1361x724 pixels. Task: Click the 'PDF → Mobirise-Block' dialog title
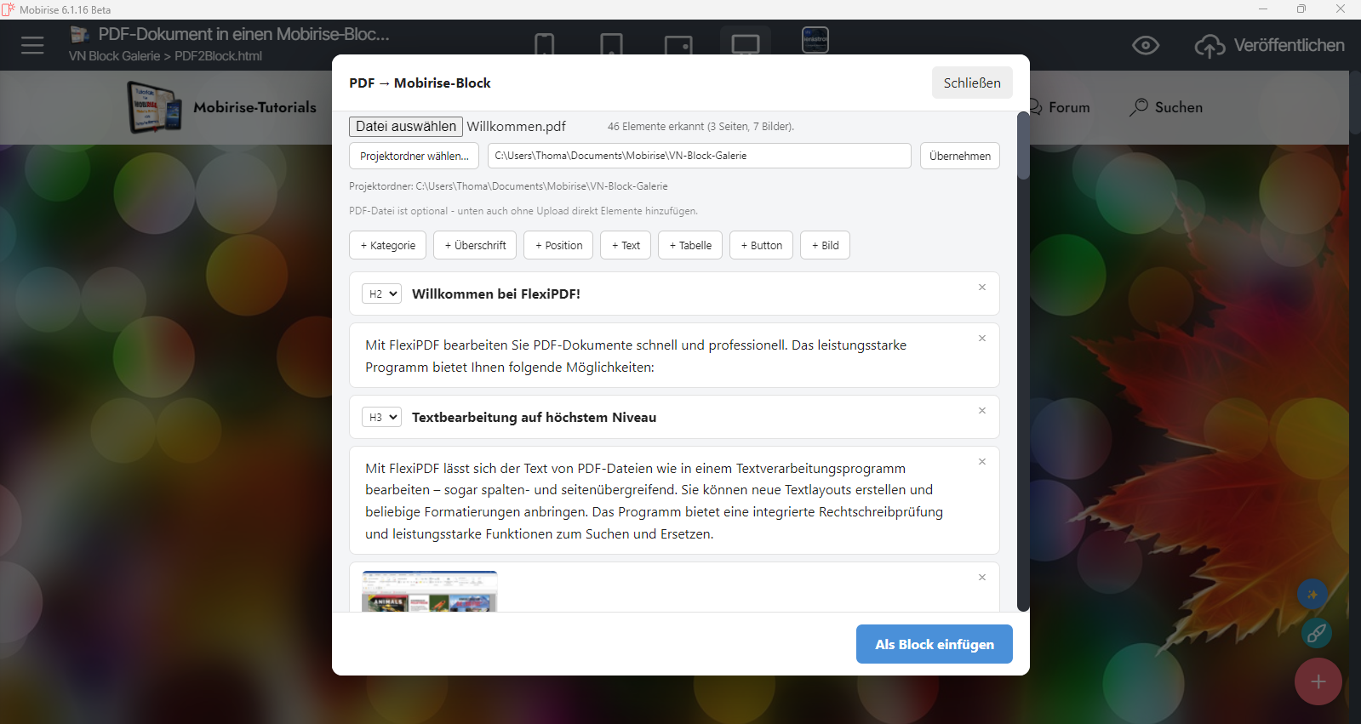pyautogui.click(x=420, y=83)
